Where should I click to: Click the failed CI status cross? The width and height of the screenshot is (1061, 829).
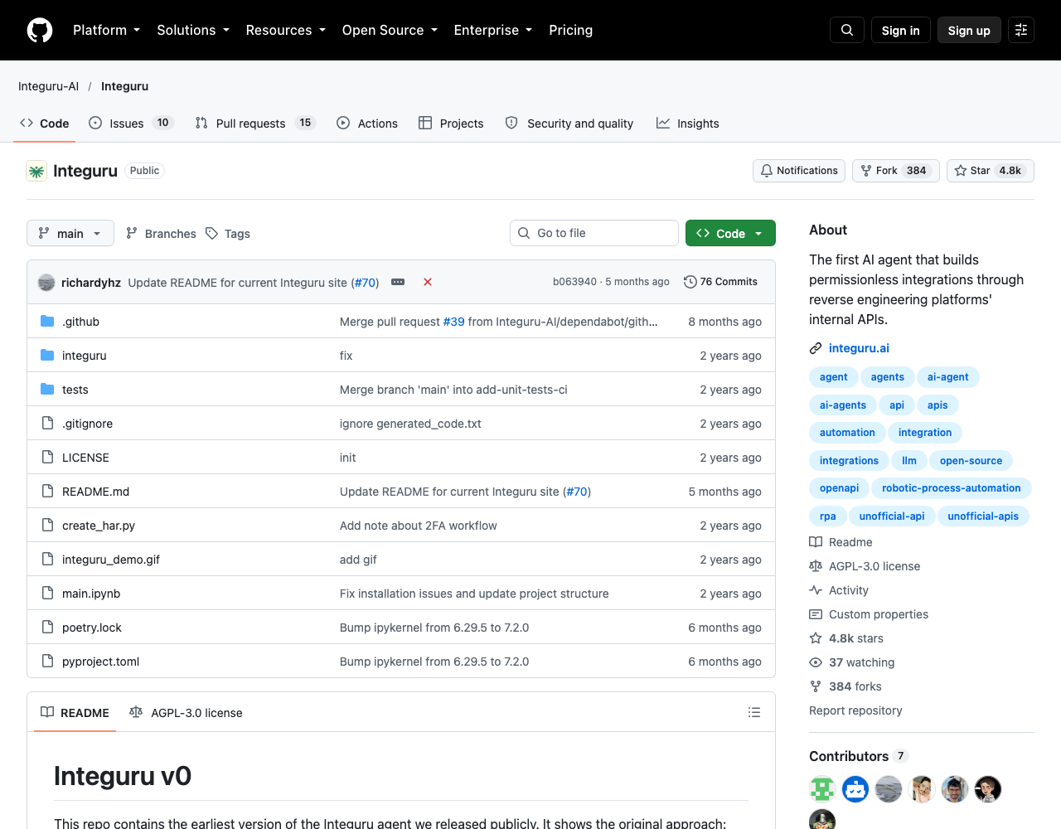tap(428, 282)
